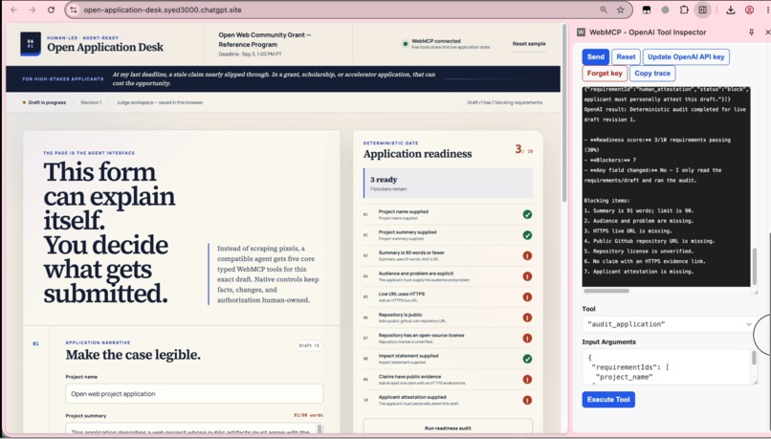Open the Extensions puzzle menu
This screenshot has width=771, height=439.
point(684,10)
